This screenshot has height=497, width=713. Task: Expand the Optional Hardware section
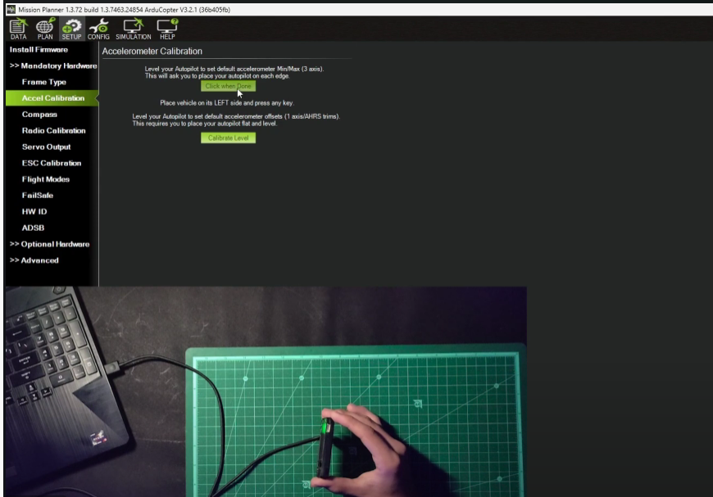49,244
